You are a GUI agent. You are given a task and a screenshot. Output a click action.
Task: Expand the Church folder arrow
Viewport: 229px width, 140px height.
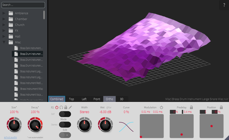(4, 25)
